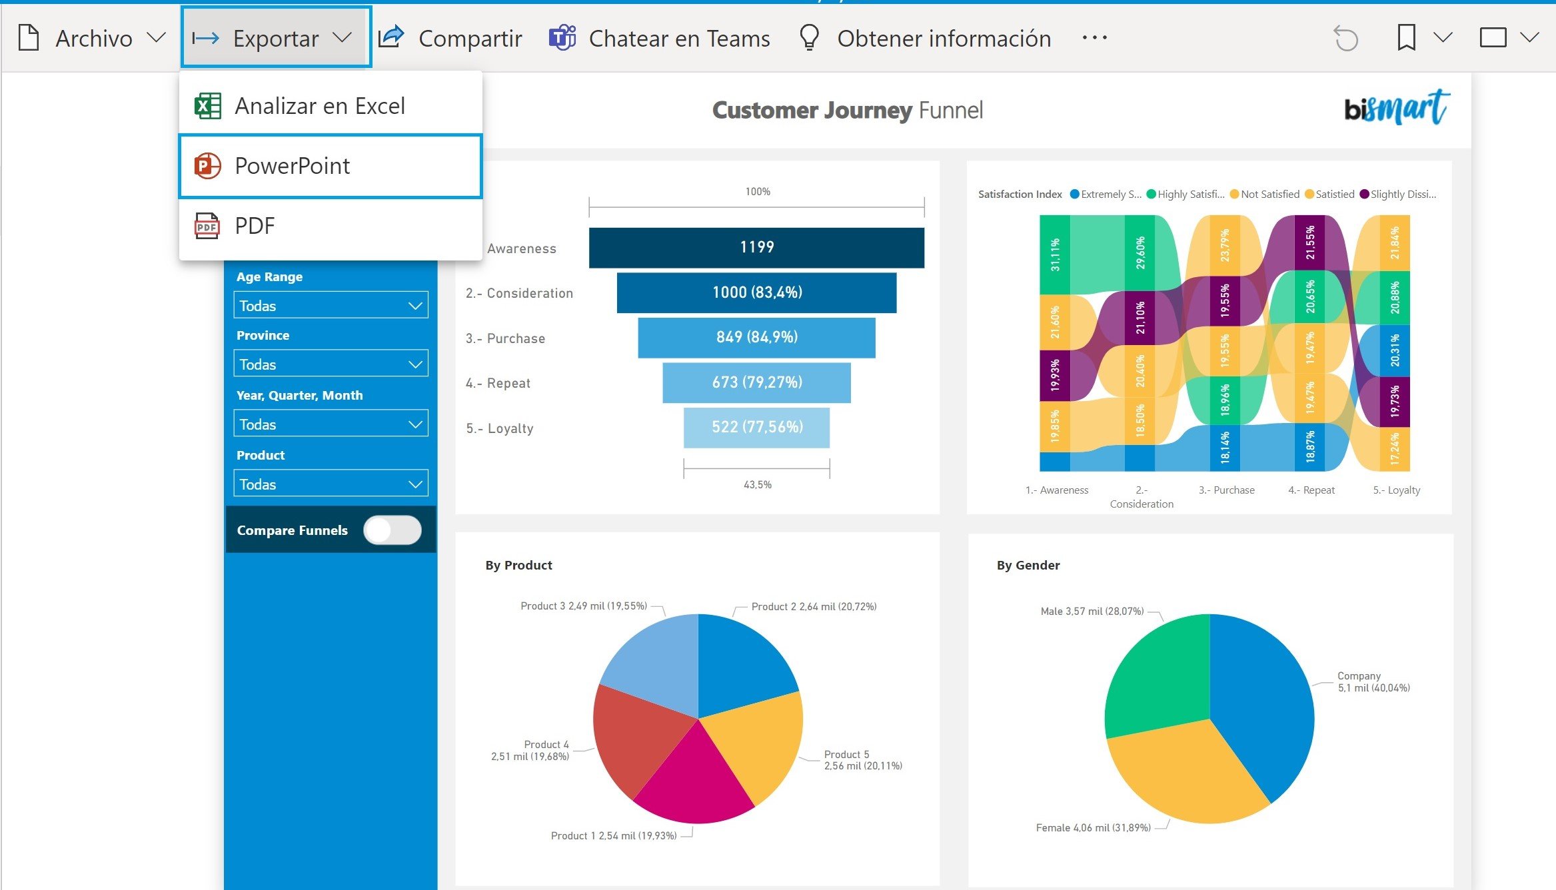
Task: Click the PDF export icon
Action: 206,226
